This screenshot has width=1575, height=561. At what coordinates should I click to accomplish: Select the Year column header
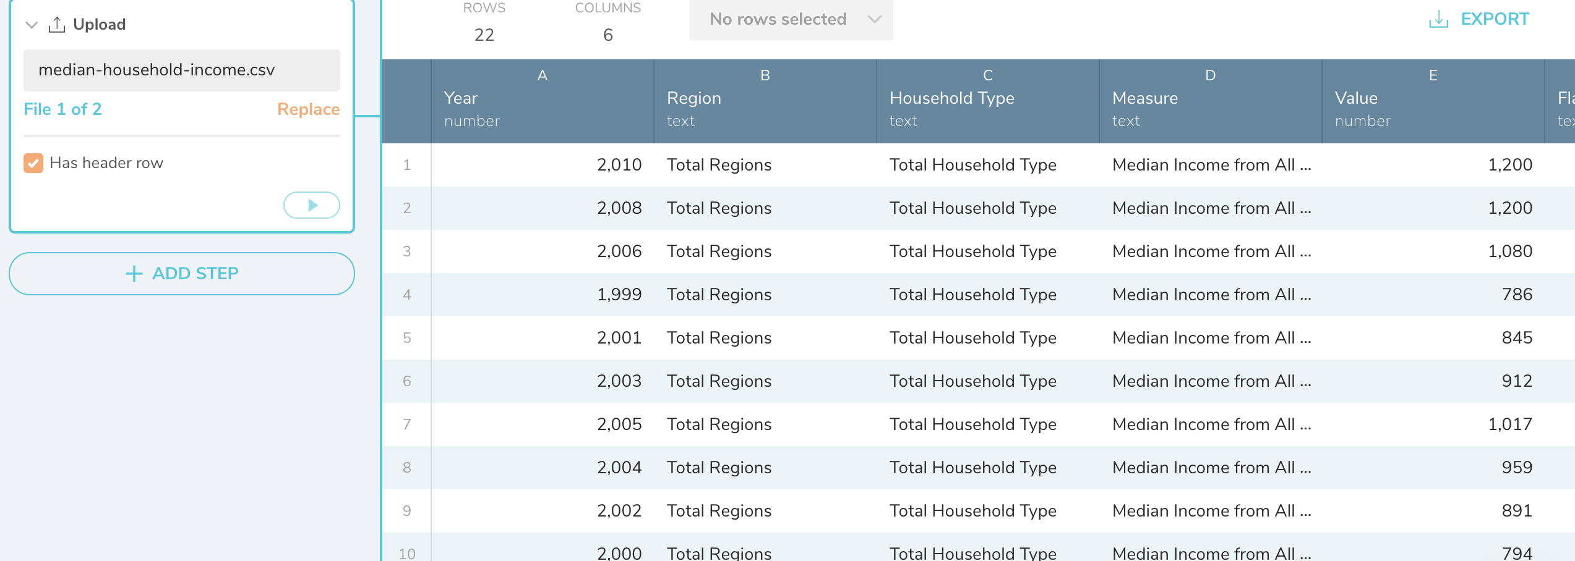tap(543, 101)
